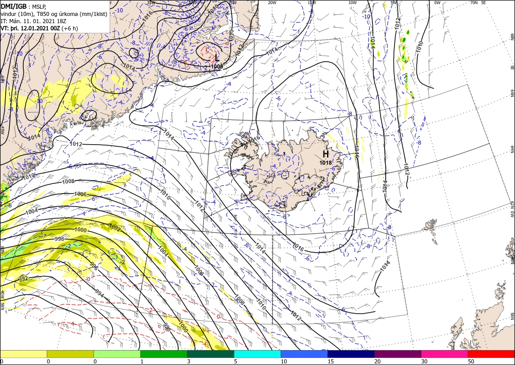515x365 pixels.
Task: Click the '1008' pressure value below L
Action: 217,66
